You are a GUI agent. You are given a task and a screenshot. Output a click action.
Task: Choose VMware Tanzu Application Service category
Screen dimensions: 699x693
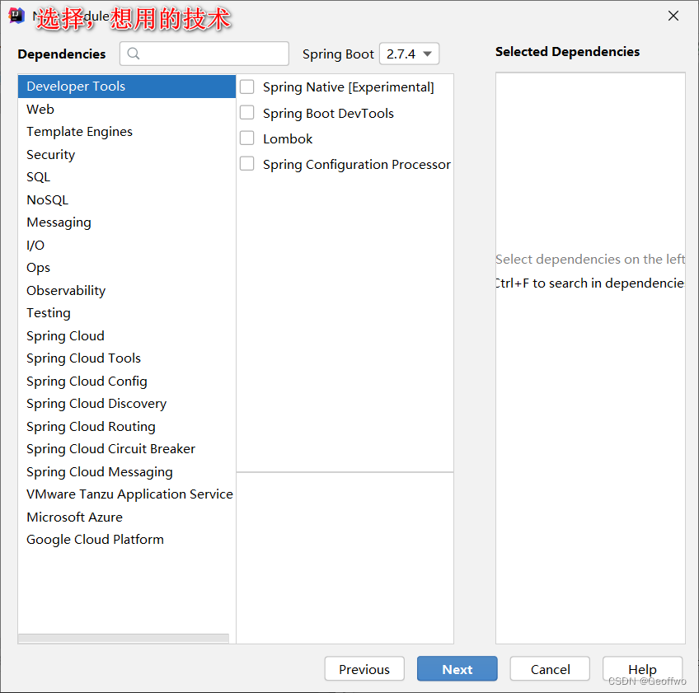click(127, 494)
